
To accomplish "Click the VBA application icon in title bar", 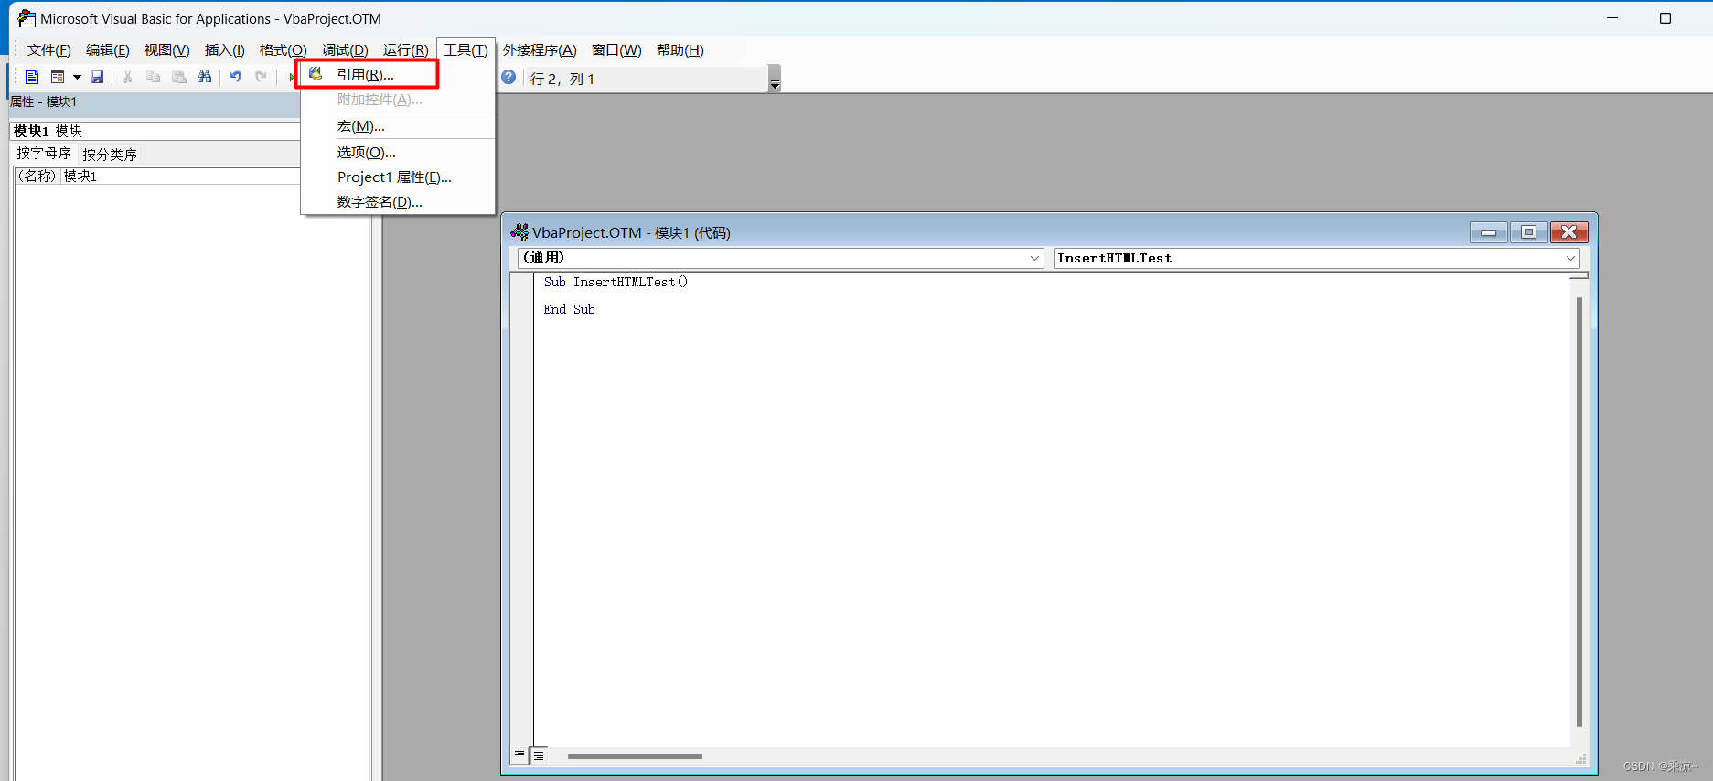I will coord(27,18).
